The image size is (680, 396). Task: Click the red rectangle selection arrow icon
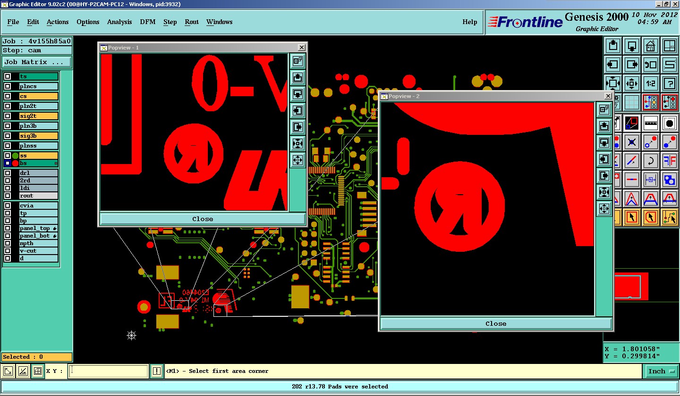pyautogui.click(x=632, y=217)
